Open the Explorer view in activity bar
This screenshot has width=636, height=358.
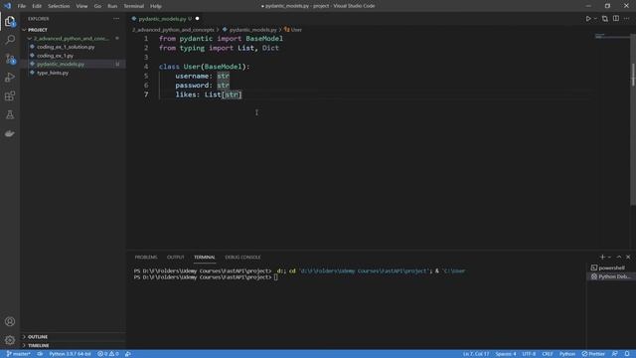coord(10,21)
